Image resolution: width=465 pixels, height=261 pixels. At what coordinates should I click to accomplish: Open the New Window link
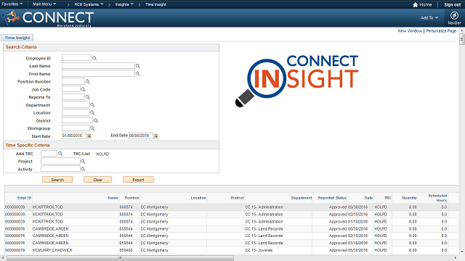(410, 30)
